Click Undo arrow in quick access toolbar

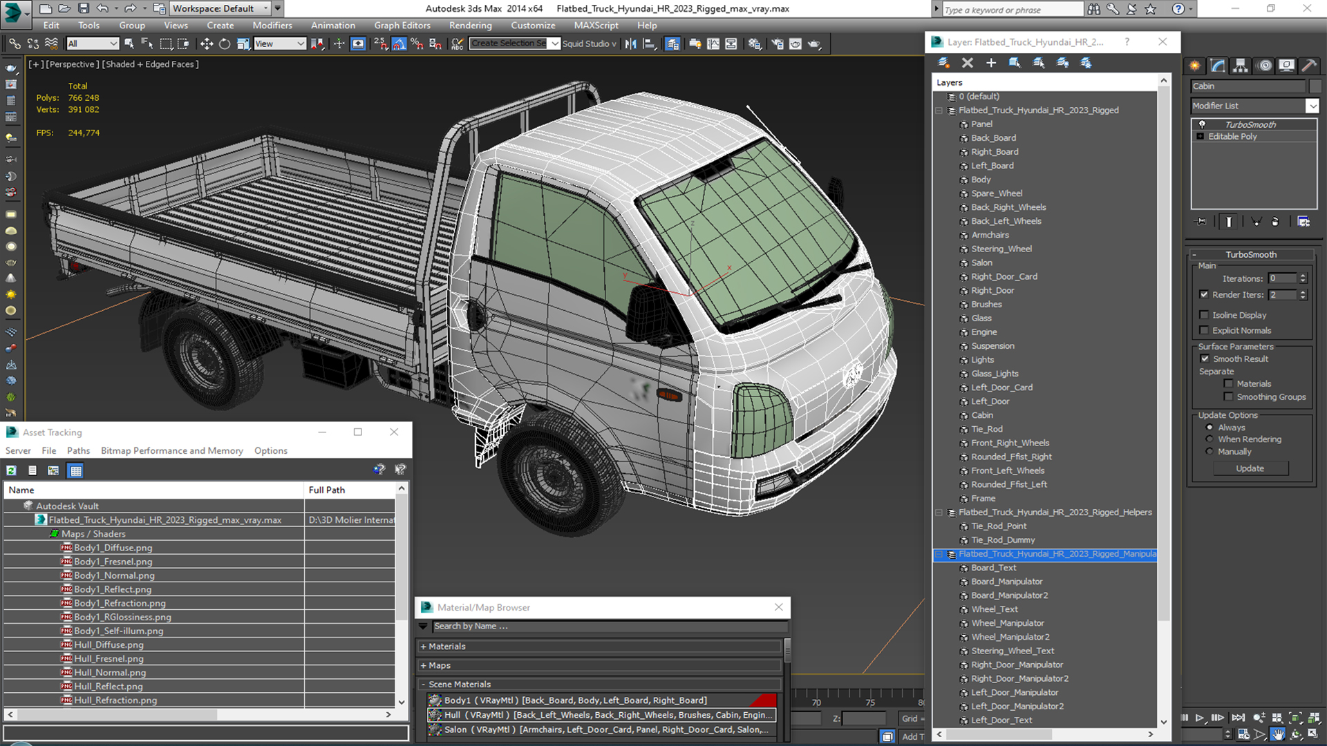(102, 8)
